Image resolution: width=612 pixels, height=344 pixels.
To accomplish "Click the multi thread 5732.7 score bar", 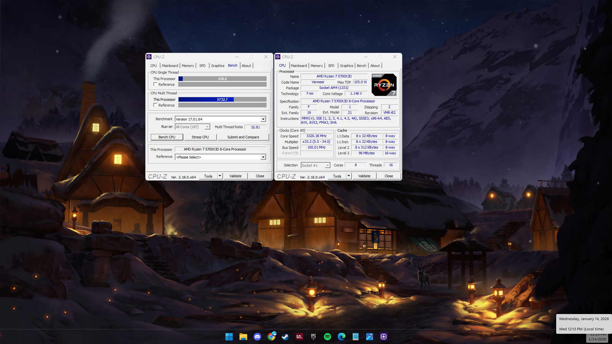I will tap(222, 99).
